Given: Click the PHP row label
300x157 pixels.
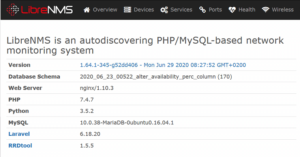Looking at the screenshot, I should (14, 100).
